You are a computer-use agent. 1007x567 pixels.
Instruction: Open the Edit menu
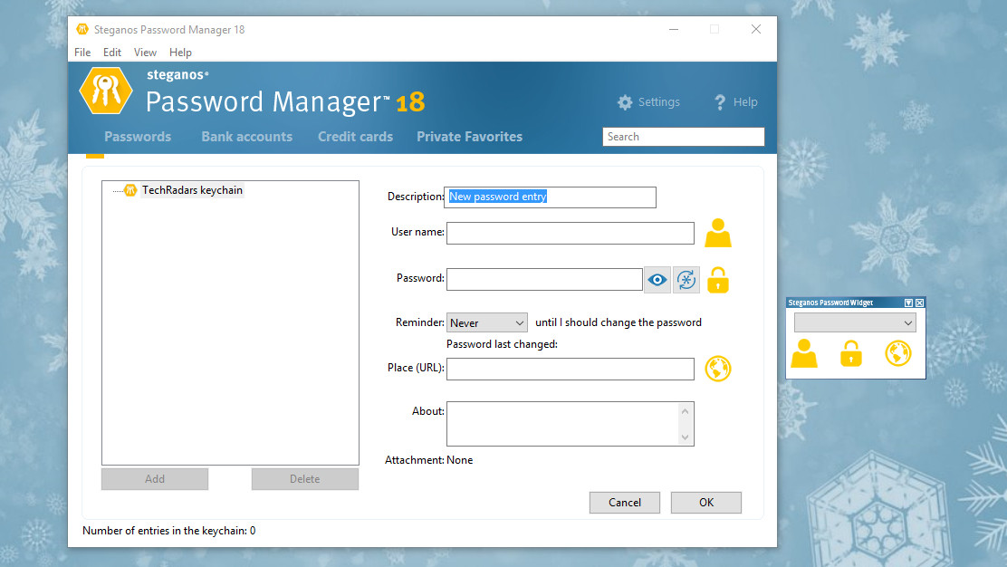click(111, 52)
